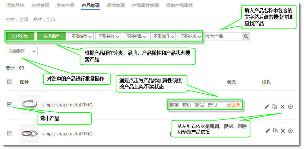Click the 搜索产品 search input field

[x=223, y=36]
